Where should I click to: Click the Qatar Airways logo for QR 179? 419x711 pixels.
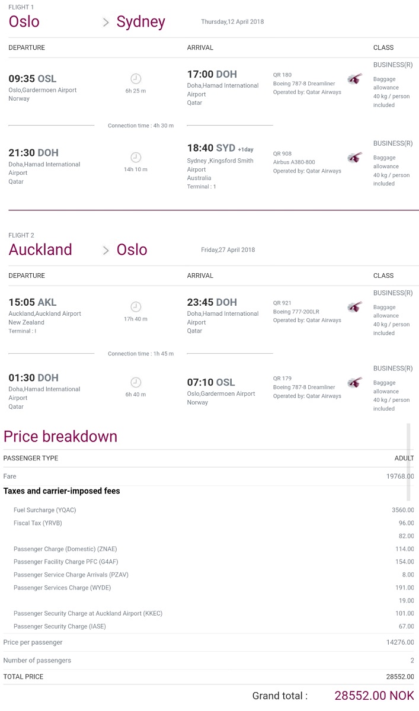pos(354,383)
